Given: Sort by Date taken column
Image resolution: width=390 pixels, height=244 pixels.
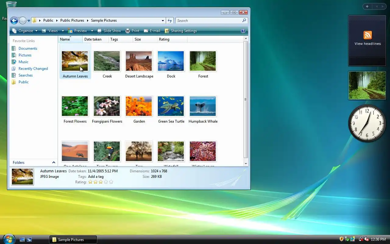Looking at the screenshot, I should 95,39.
